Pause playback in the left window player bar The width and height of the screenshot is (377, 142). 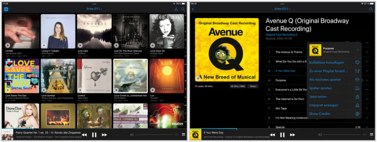point(94,135)
